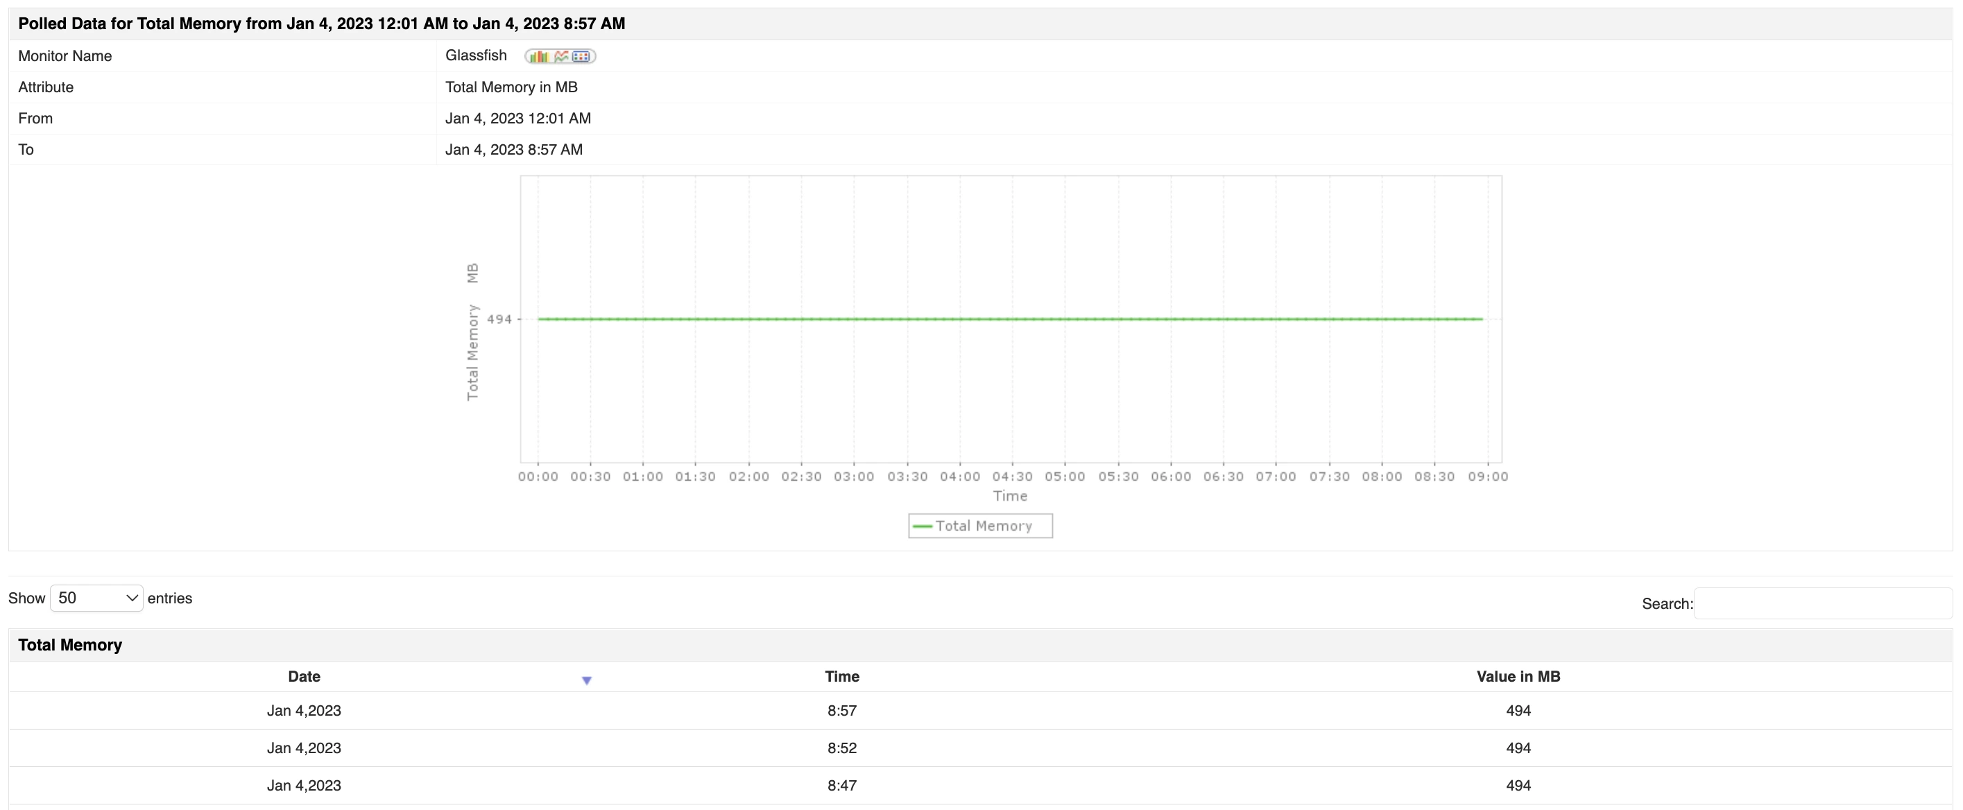Screen dimensions: 1963x810
Task: Click the 04:30 tick label on time axis
Action: 1012,477
